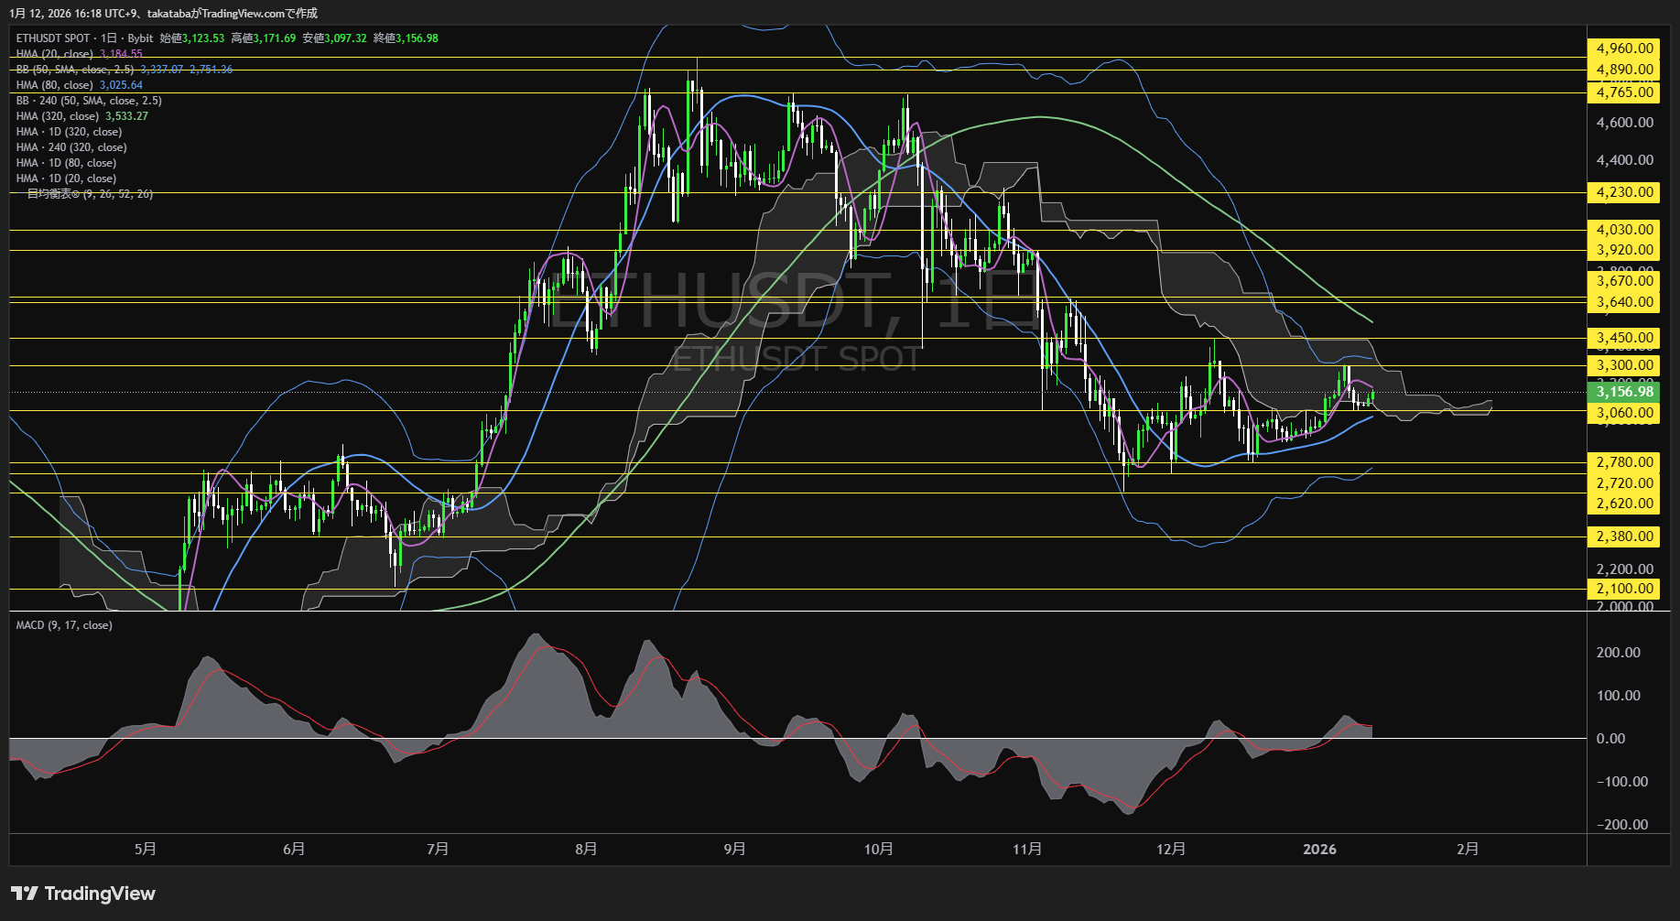The height and width of the screenshot is (921, 1680).
Task: Open the MACD (9, 17, close) legend
Action: pos(64,625)
